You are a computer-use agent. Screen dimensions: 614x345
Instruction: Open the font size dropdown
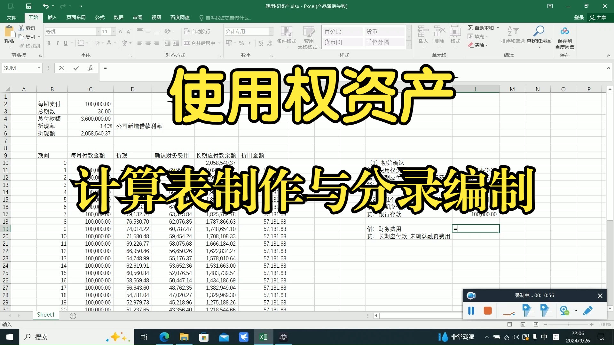(x=114, y=31)
